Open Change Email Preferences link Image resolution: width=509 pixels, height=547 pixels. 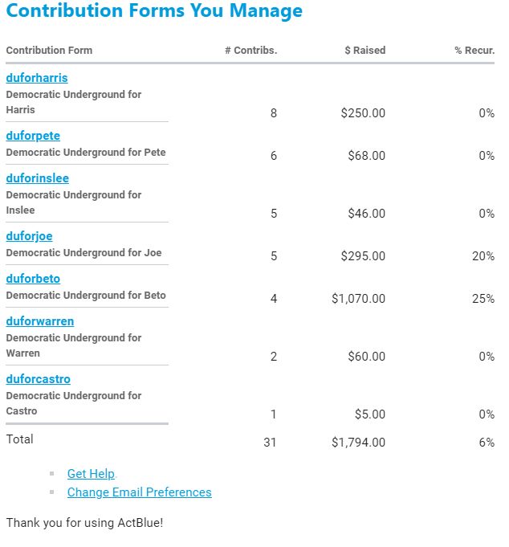(x=139, y=492)
